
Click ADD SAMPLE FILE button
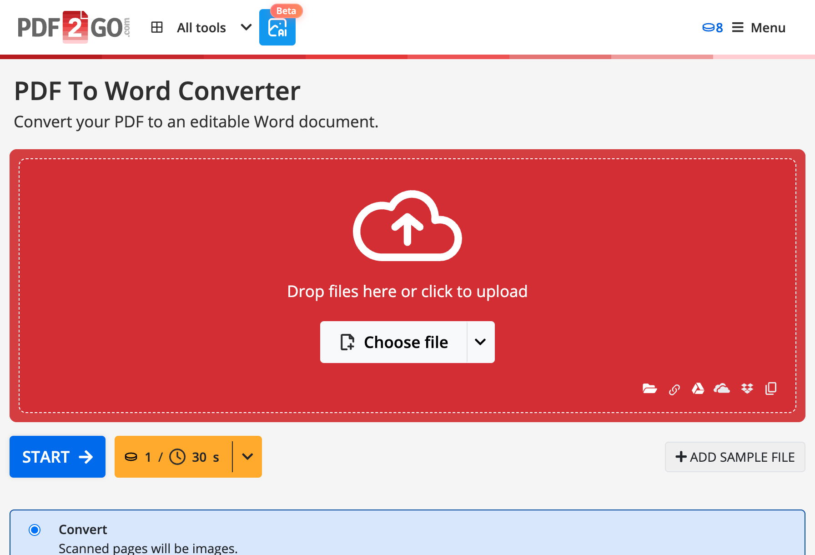pyautogui.click(x=735, y=457)
